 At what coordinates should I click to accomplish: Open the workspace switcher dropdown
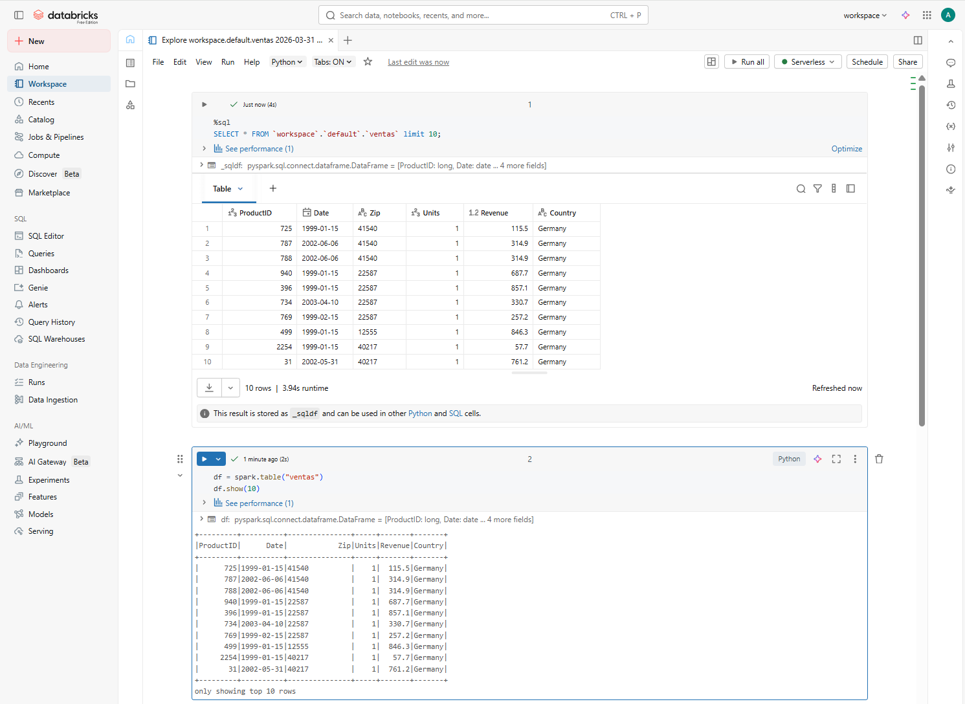click(865, 16)
